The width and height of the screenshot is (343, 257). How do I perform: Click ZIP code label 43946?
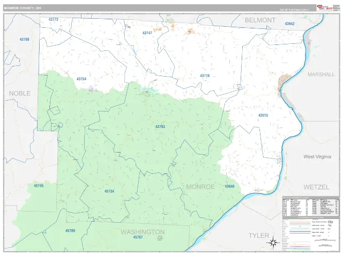pos(229,186)
